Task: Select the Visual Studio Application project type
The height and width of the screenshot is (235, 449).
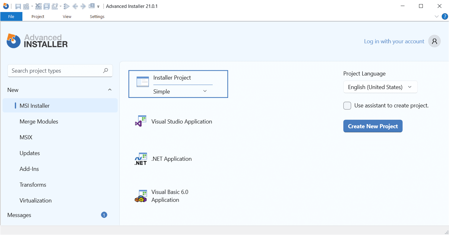Action: point(181,122)
